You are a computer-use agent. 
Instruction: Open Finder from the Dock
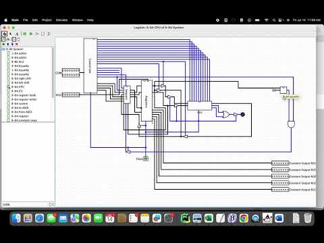point(16,218)
